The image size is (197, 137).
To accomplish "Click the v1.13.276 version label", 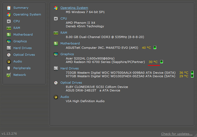I will 9,134.
